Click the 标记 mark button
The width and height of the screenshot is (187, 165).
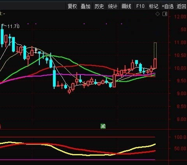click(153, 6)
